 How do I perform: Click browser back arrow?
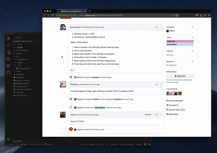[x=44, y=15]
